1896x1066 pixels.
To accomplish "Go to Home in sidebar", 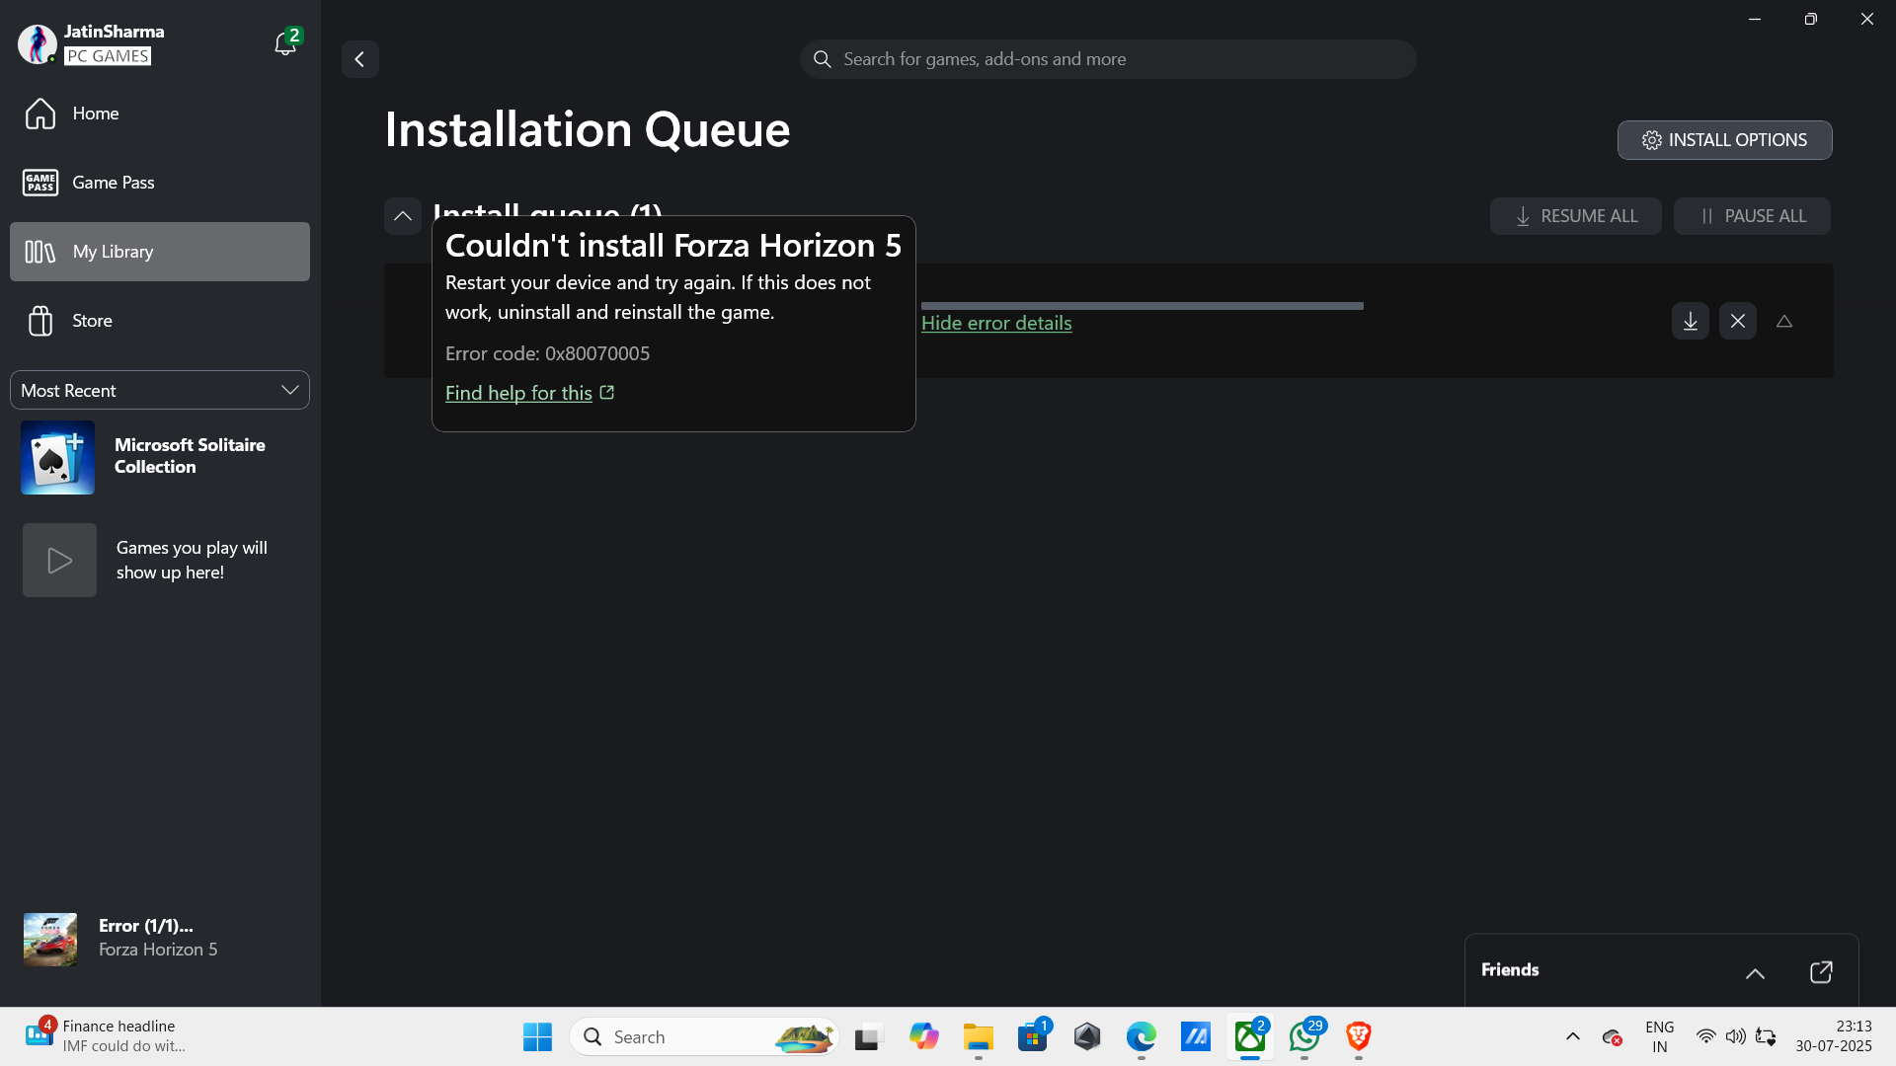I will click(x=95, y=114).
